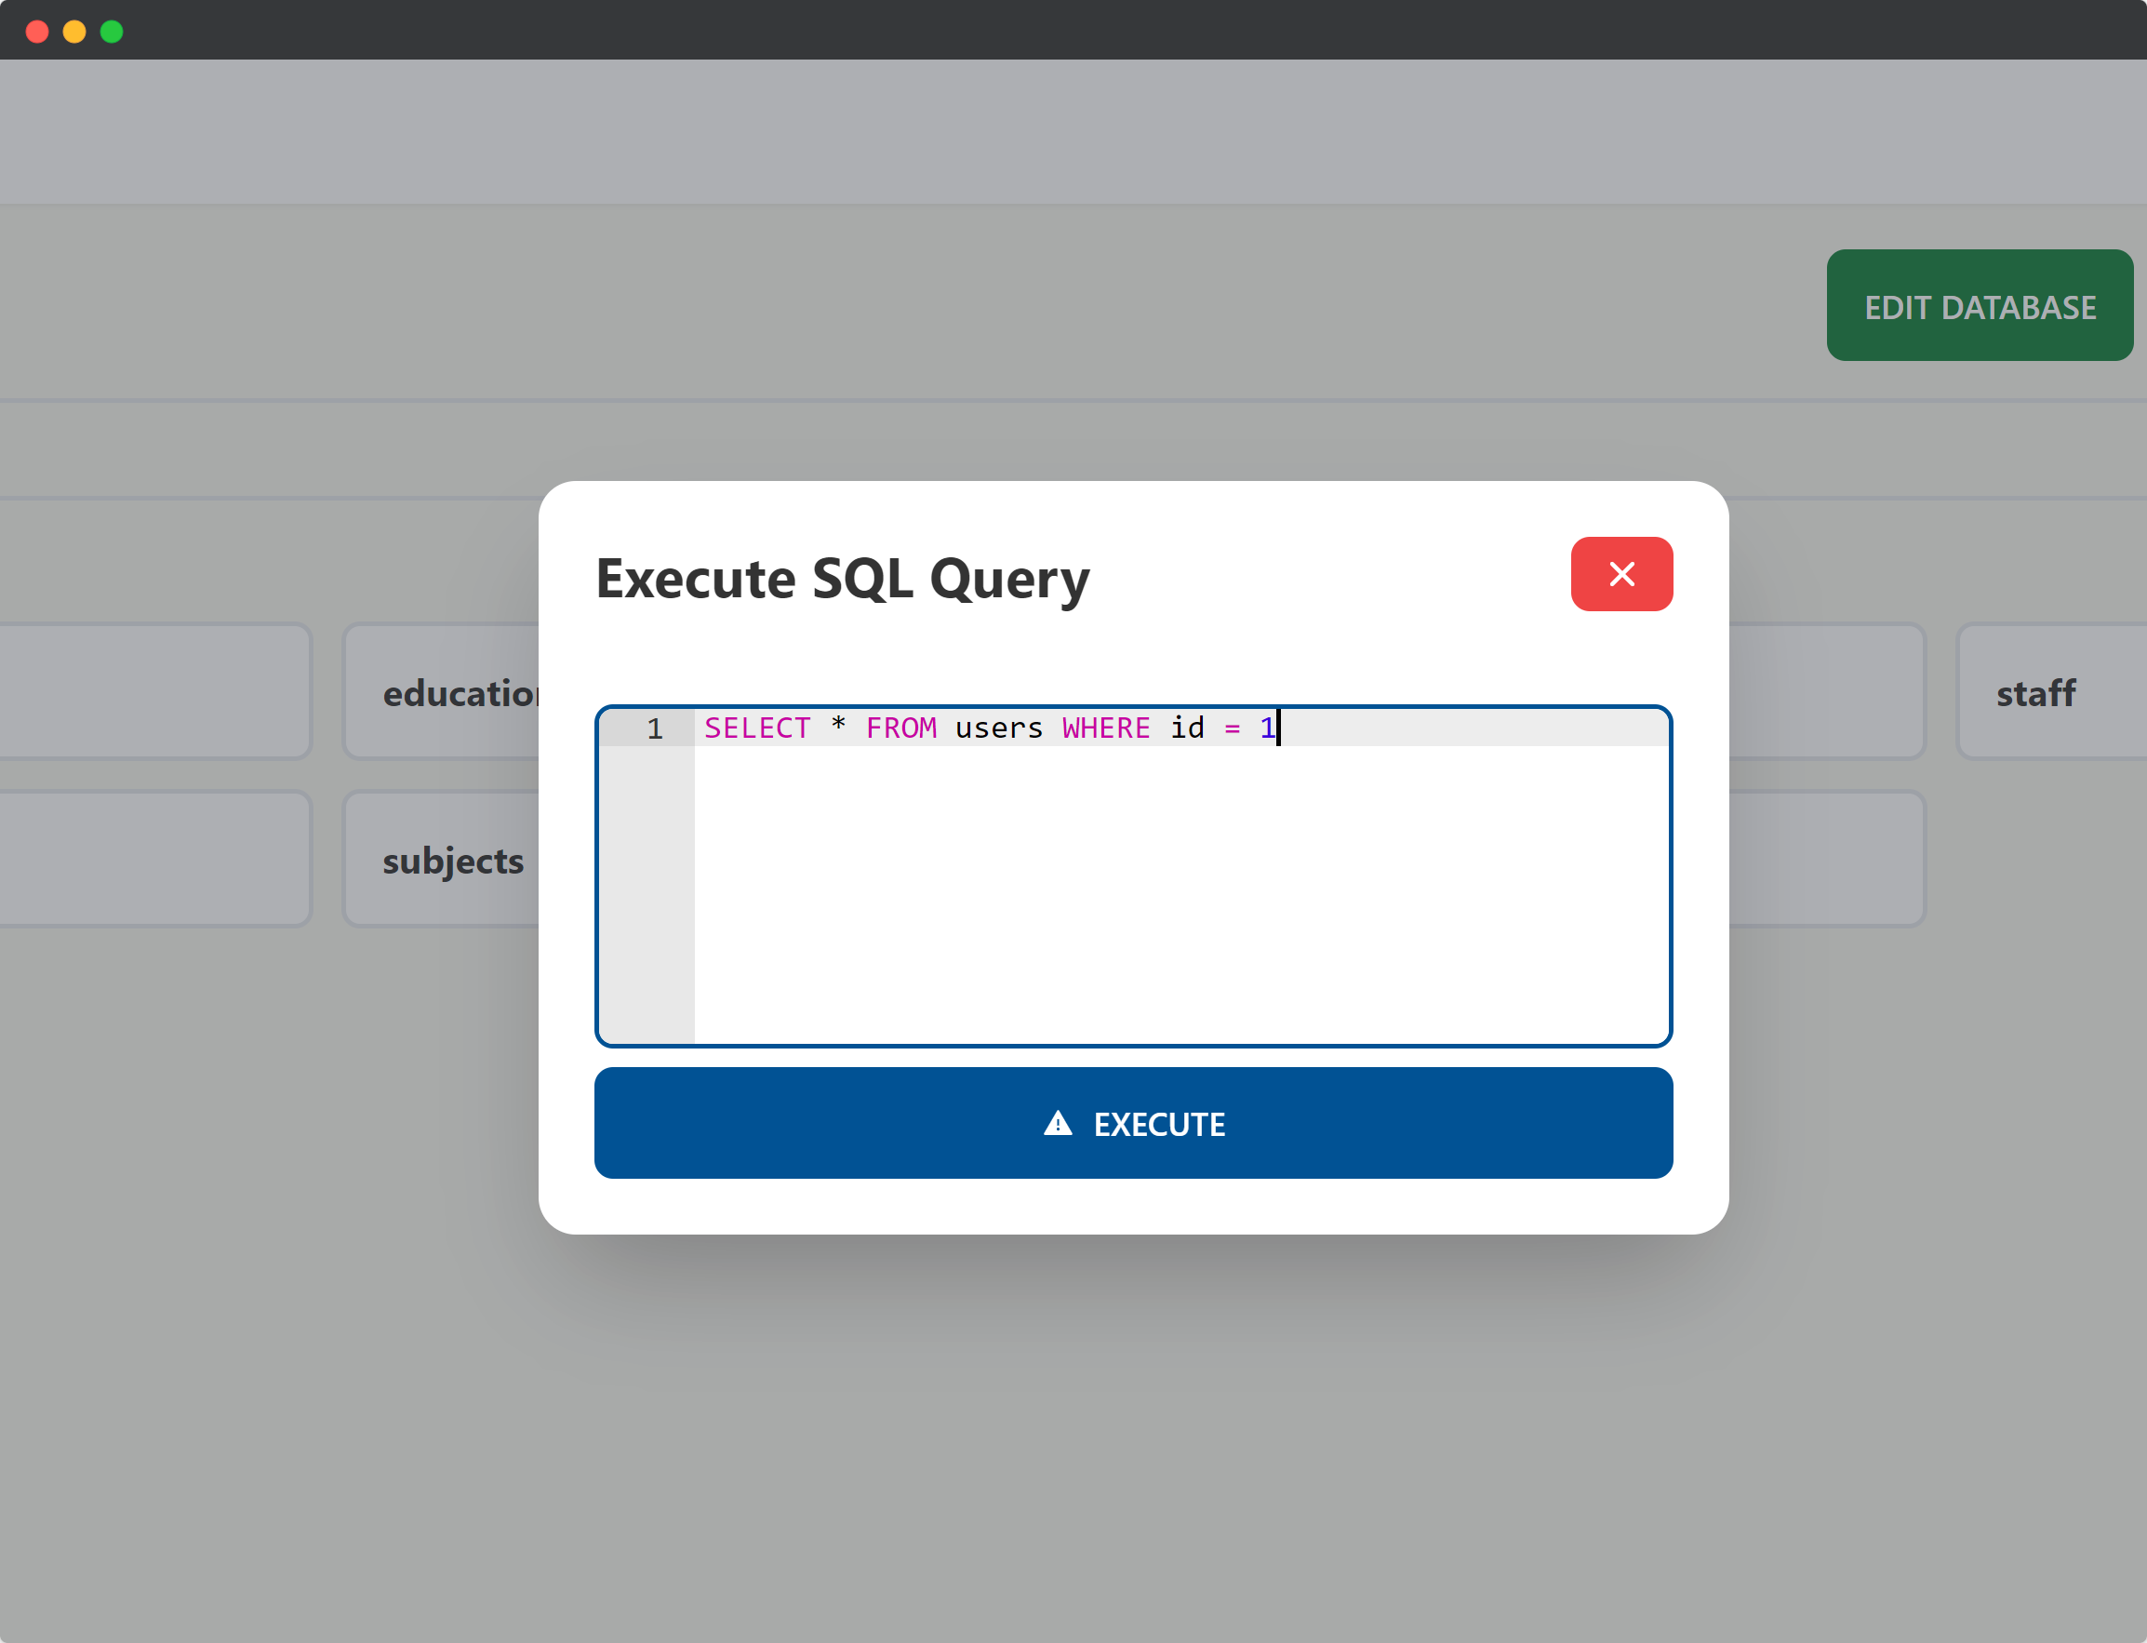
Task: Click the asterisk in the SQL query
Action: tap(838, 727)
